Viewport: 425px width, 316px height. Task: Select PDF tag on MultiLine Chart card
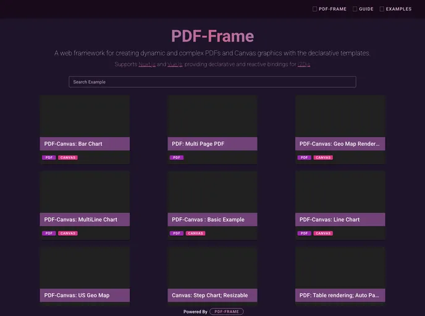(49, 233)
